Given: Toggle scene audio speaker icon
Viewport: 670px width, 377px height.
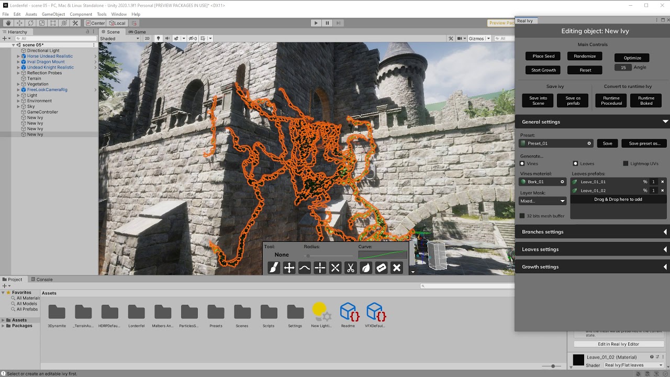Looking at the screenshot, I should [x=167, y=38].
